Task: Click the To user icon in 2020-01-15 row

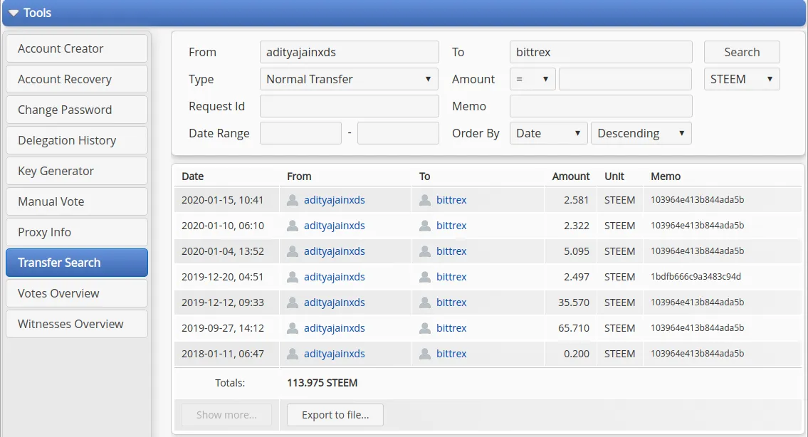Action: 424,200
